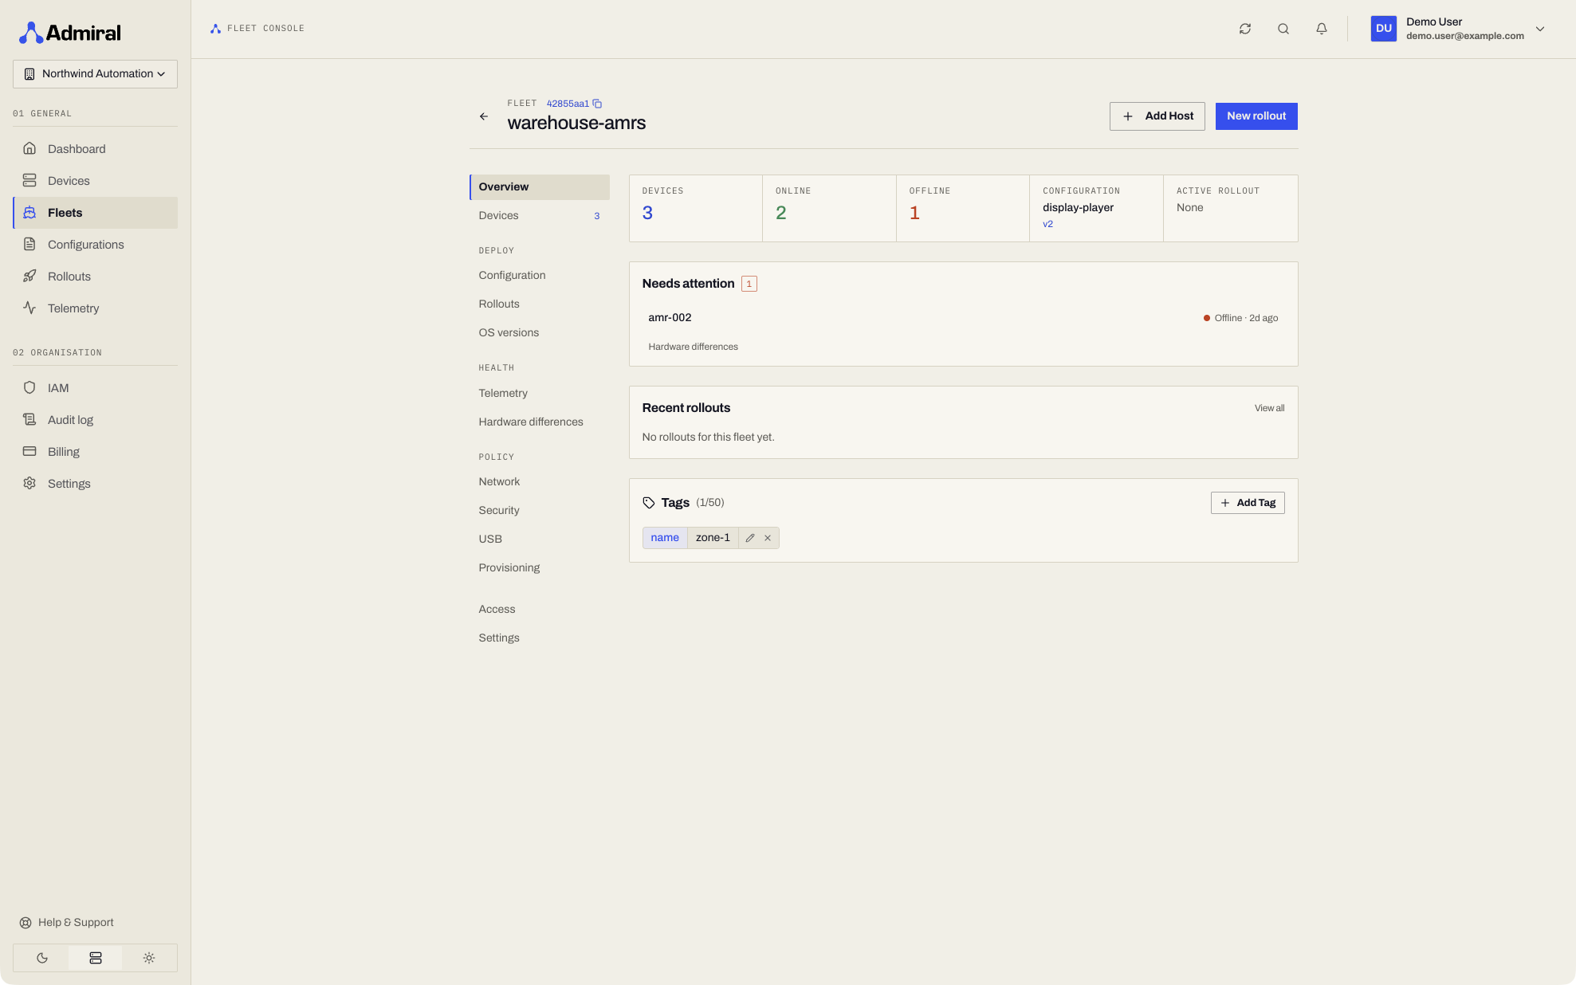Click the Add Host button
This screenshot has height=985, width=1576.
[1157, 116]
